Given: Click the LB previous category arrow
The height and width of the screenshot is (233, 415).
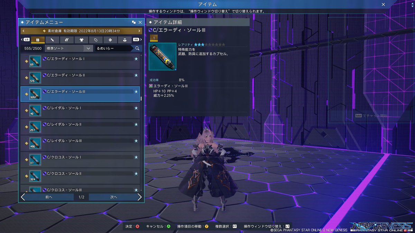Looking at the screenshot, I should (x=26, y=40).
